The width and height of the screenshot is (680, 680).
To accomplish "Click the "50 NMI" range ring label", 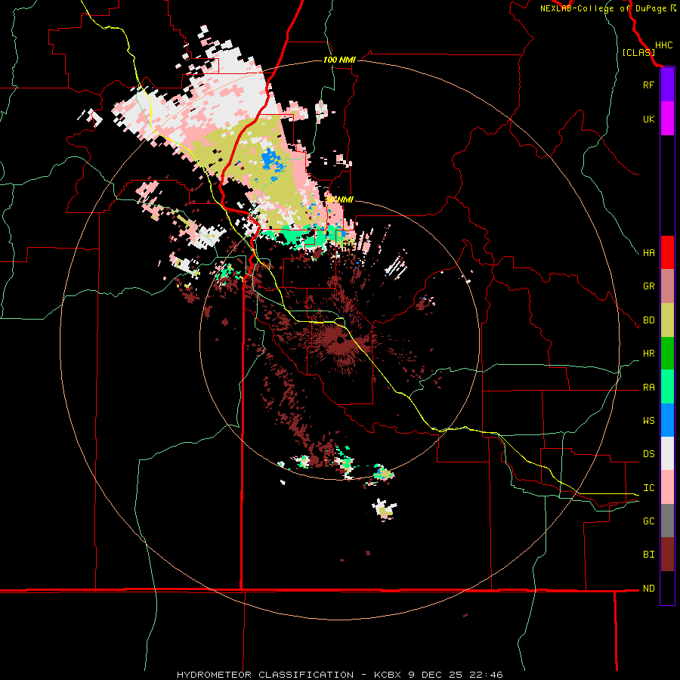I will point(339,199).
